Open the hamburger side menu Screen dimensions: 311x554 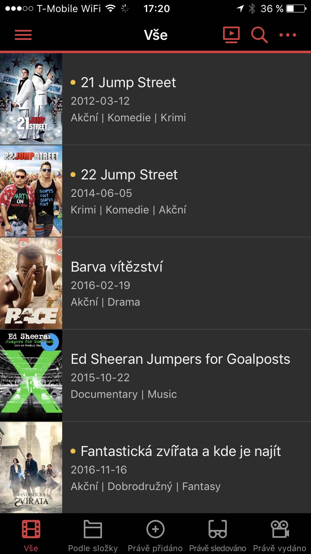[23, 35]
